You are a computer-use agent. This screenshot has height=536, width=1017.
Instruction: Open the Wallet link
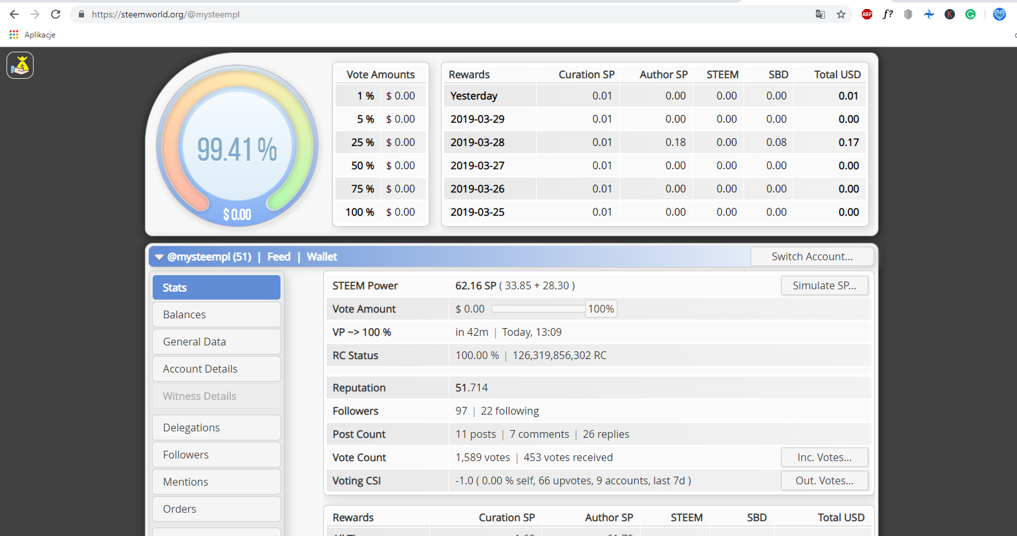[x=322, y=257]
